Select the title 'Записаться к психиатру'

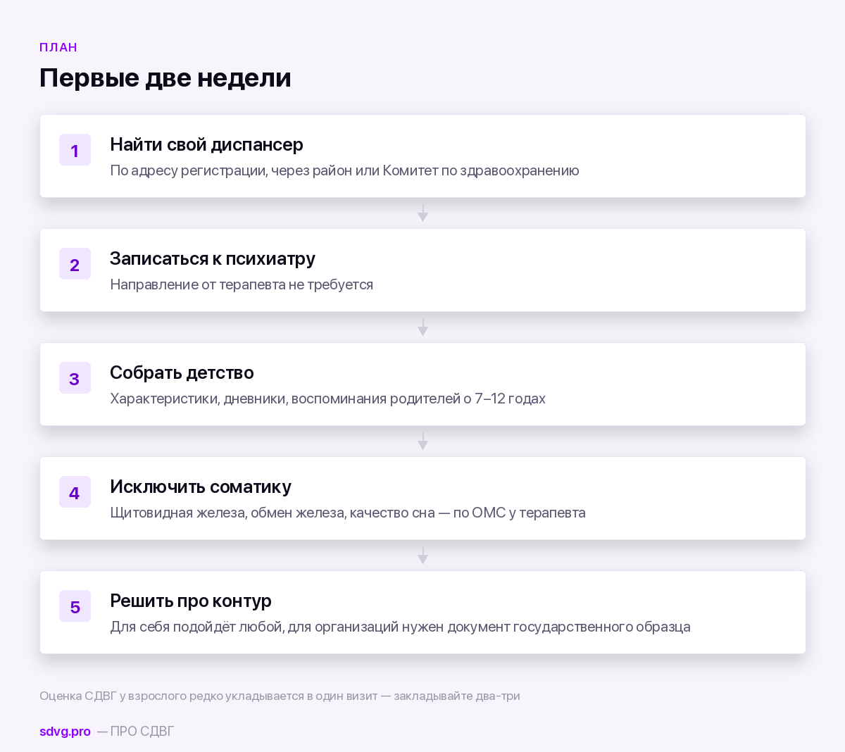coord(213,258)
